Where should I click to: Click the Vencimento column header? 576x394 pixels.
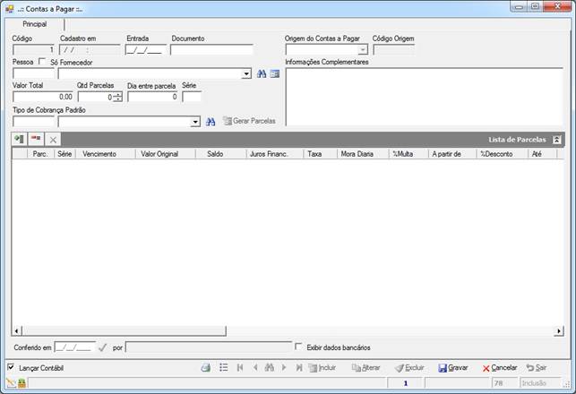pyautogui.click(x=106, y=154)
